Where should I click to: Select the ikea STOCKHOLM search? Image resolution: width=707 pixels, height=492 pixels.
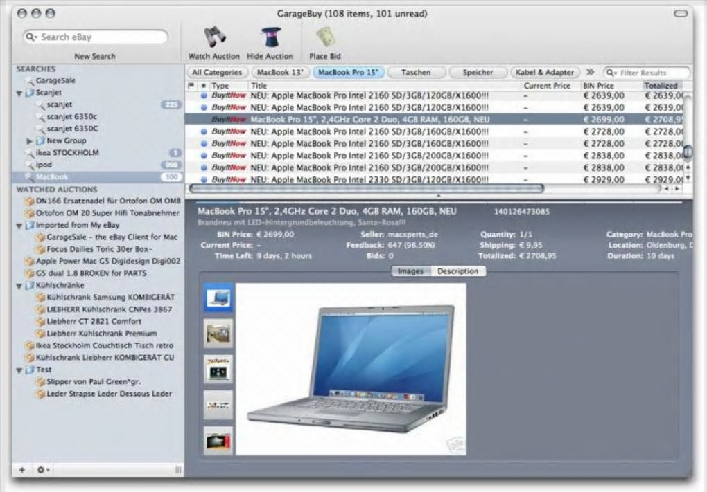point(67,153)
